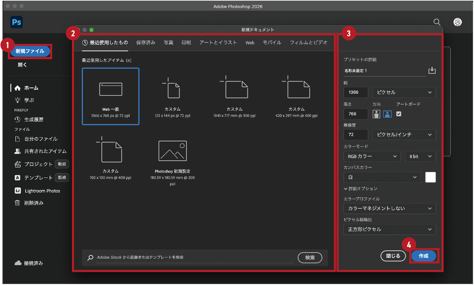The height and width of the screenshot is (286, 474).
Task: Click the height field showing 768
Action: (356, 114)
